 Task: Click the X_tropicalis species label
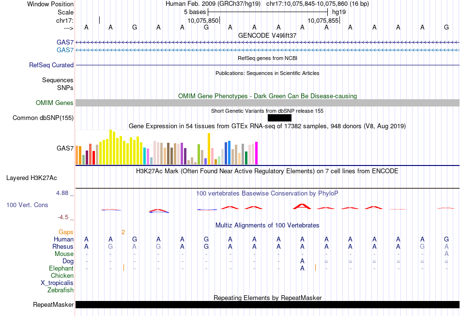pyautogui.click(x=57, y=283)
